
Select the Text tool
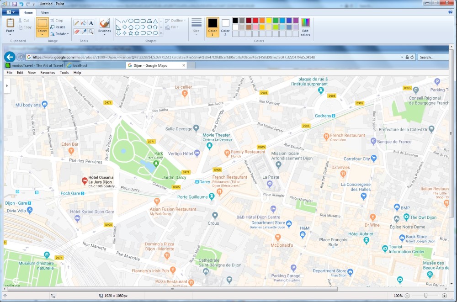click(x=91, y=23)
